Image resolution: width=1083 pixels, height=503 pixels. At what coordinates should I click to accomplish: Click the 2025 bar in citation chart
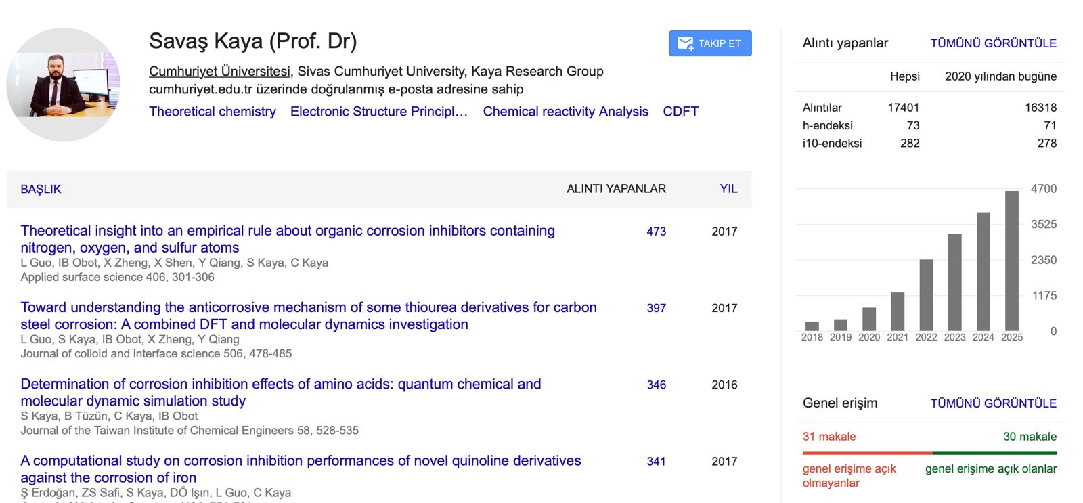click(x=1011, y=261)
